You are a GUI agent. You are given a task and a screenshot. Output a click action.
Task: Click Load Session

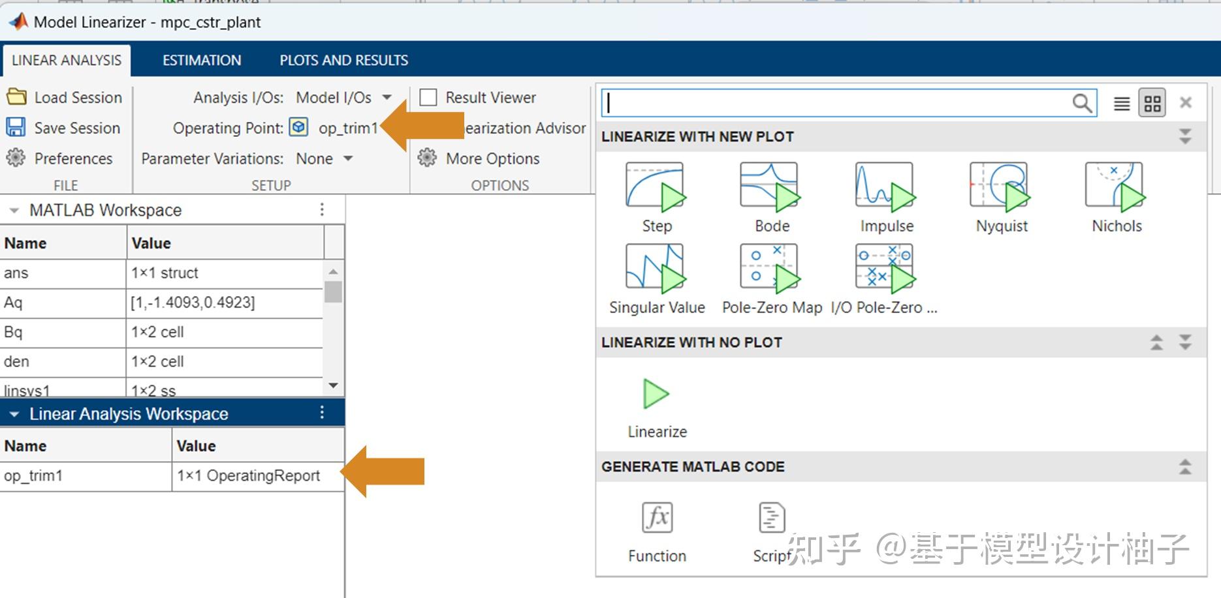tap(65, 97)
